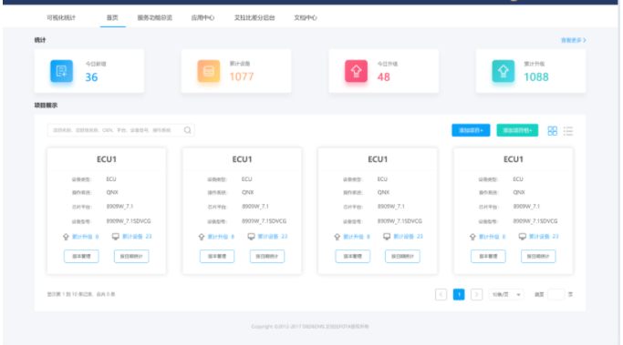Click the teal 累计升级 upload icon
This screenshot has height=345, width=623.
coord(503,71)
